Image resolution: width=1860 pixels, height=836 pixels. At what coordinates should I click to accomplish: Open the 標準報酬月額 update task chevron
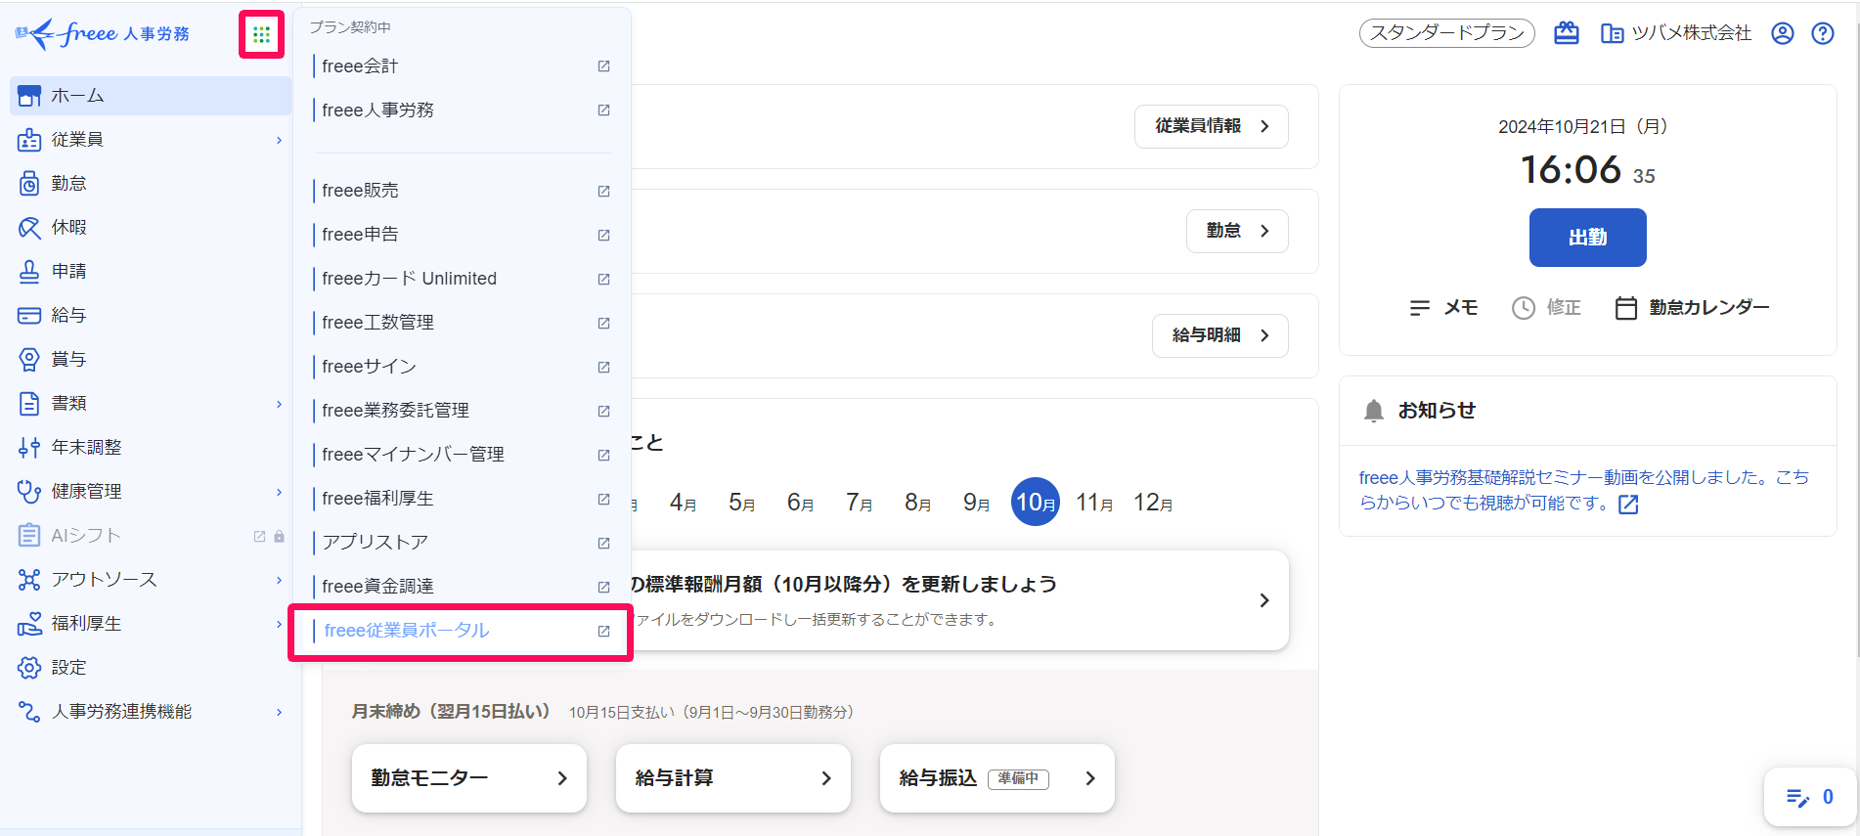(x=1263, y=600)
